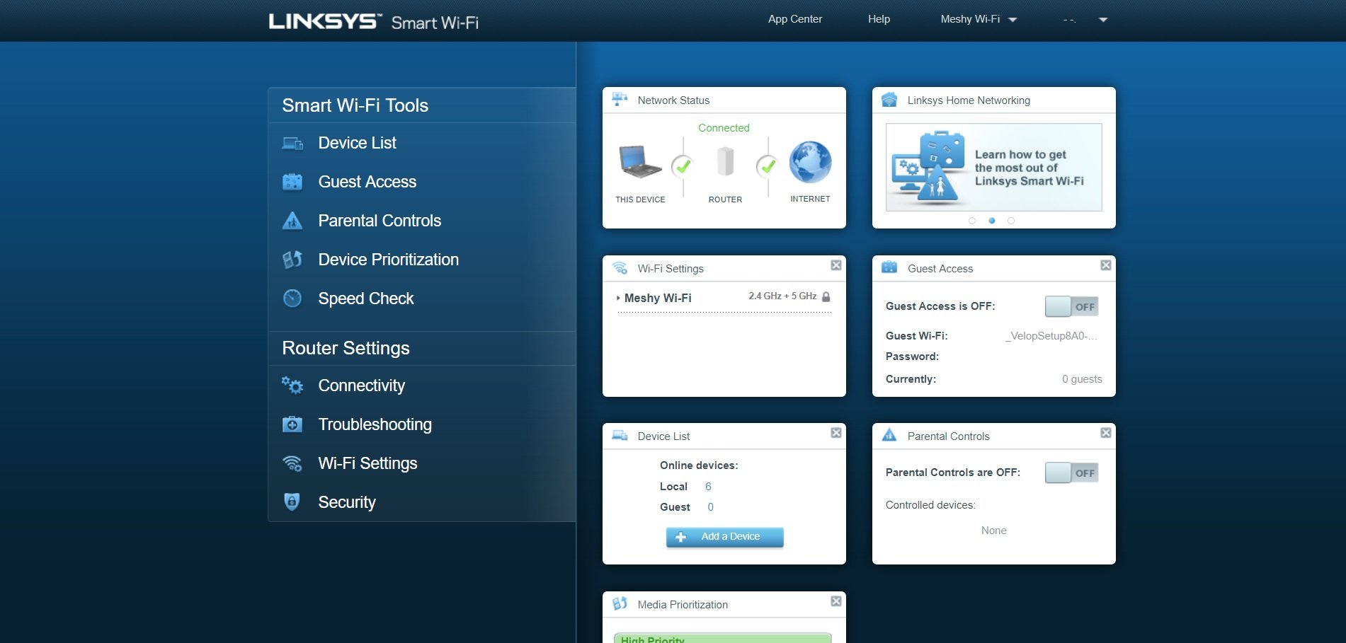Close the Parental Controls widget

(1106, 433)
